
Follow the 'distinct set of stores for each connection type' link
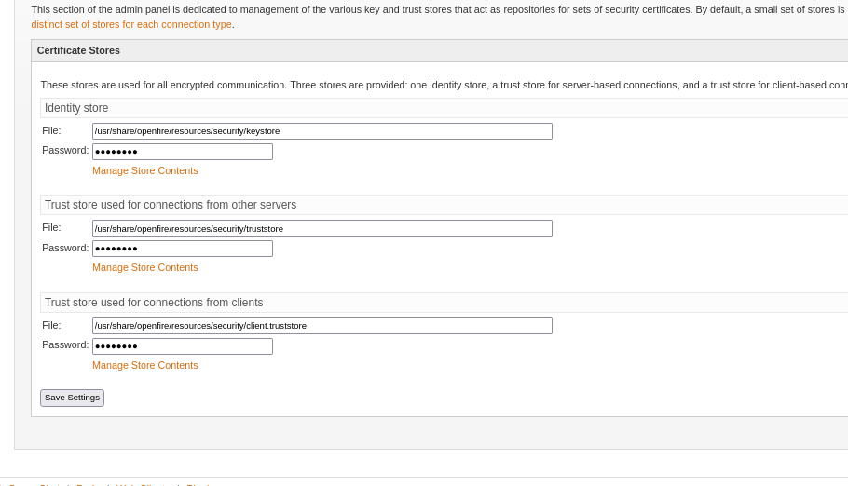(131, 25)
